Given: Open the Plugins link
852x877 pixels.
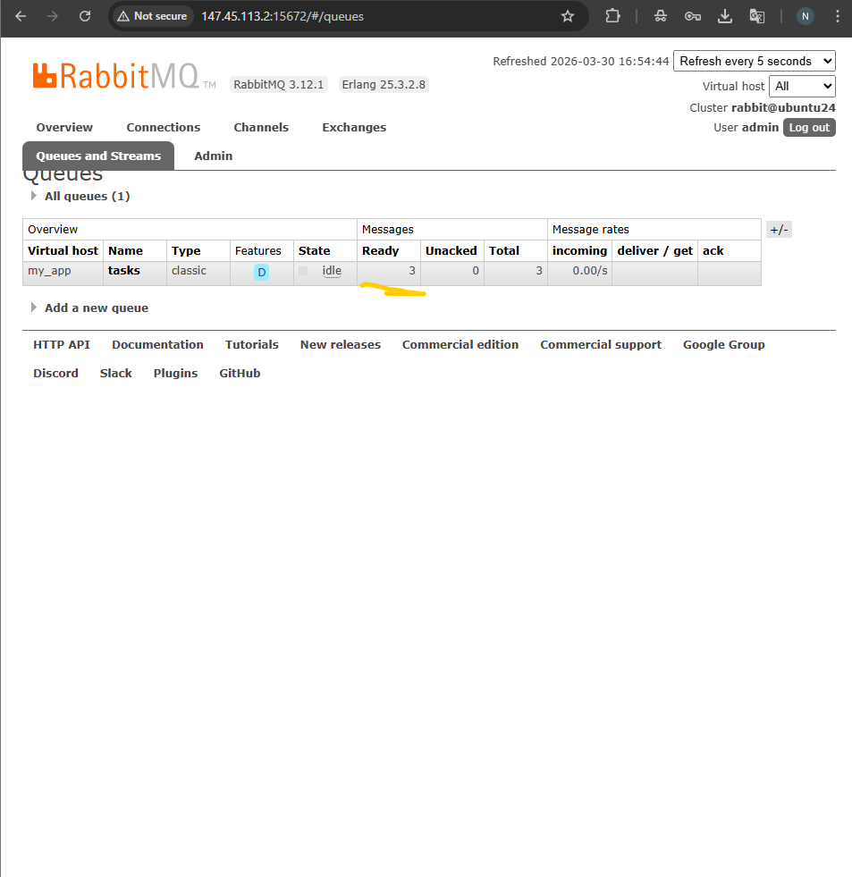Looking at the screenshot, I should 175,374.
